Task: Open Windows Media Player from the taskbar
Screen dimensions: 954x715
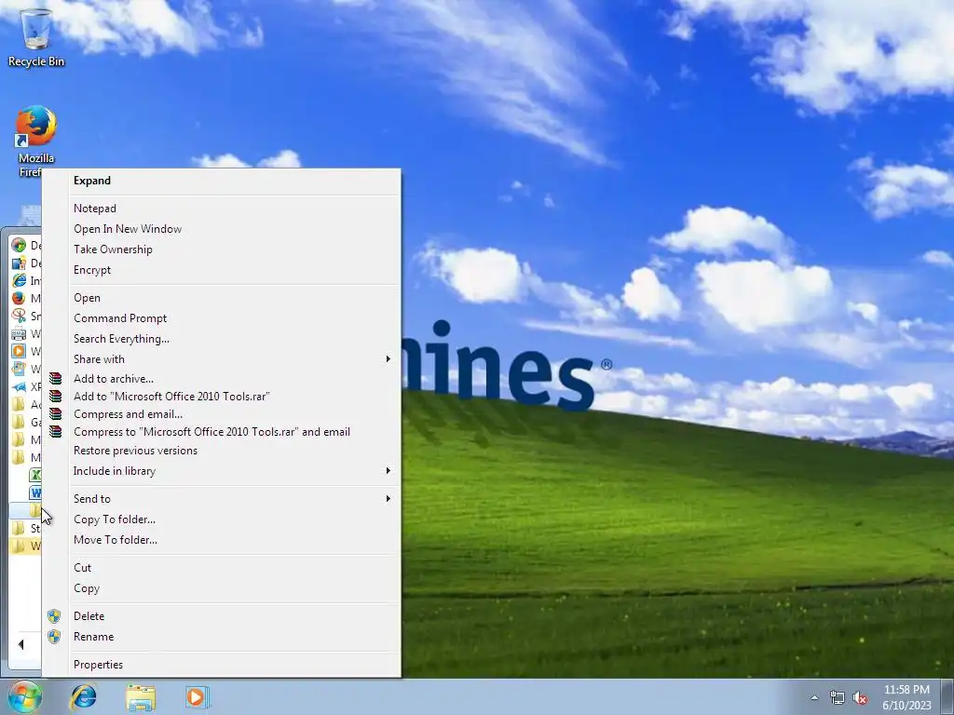Action: click(198, 696)
